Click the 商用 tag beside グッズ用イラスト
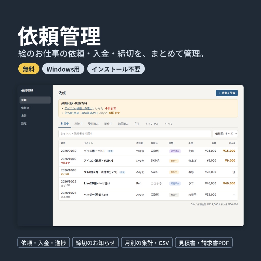The height and width of the screenshot is (261, 261). coord(110,151)
